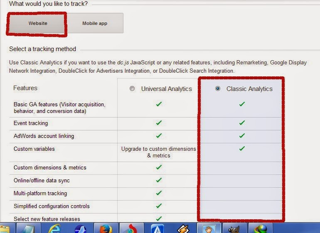Choose the Classic Analytics radio button
Screen dimensions: 320x233
tap(217, 88)
